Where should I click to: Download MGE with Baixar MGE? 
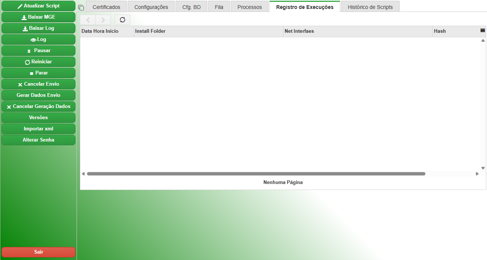[38, 17]
